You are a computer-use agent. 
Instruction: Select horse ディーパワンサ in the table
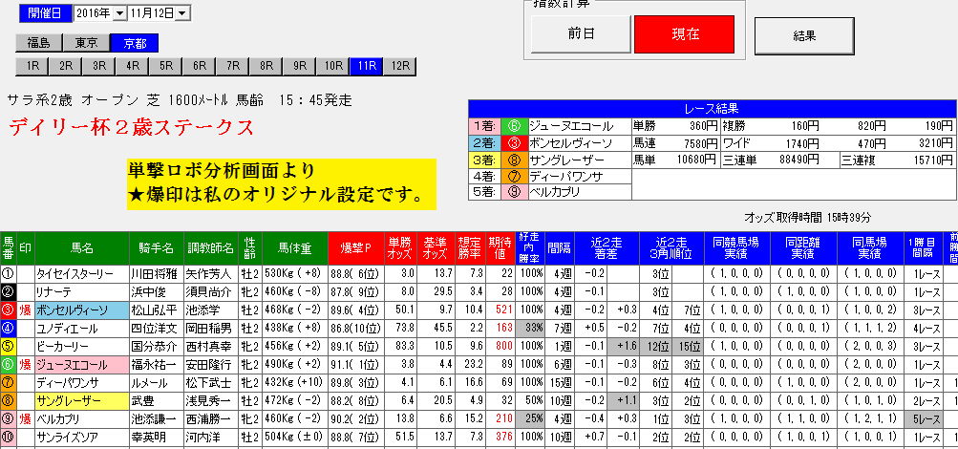(82, 383)
